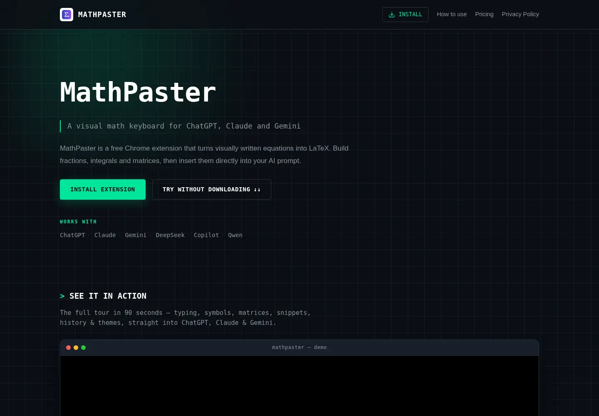Click the green Install Extension button
The height and width of the screenshot is (416, 599).
click(x=103, y=189)
